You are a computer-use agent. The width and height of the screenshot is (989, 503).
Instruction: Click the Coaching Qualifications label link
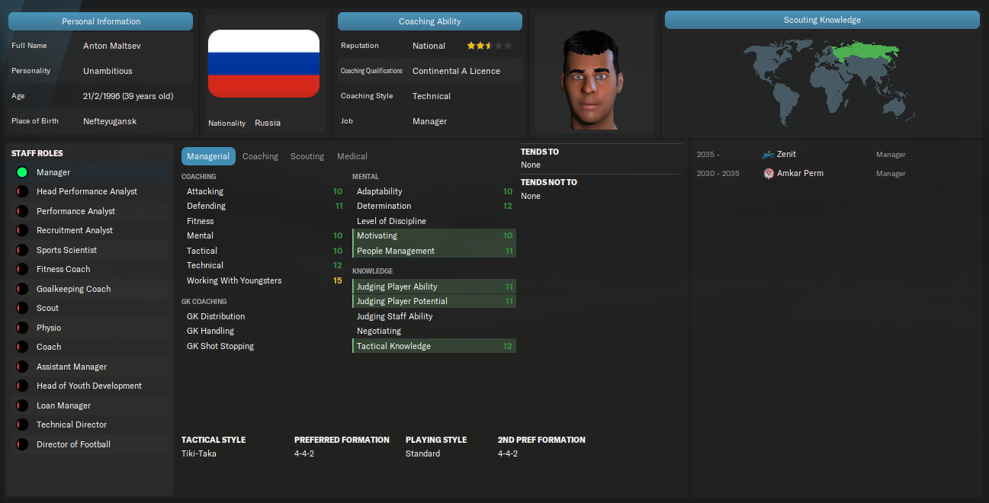pyautogui.click(x=371, y=71)
